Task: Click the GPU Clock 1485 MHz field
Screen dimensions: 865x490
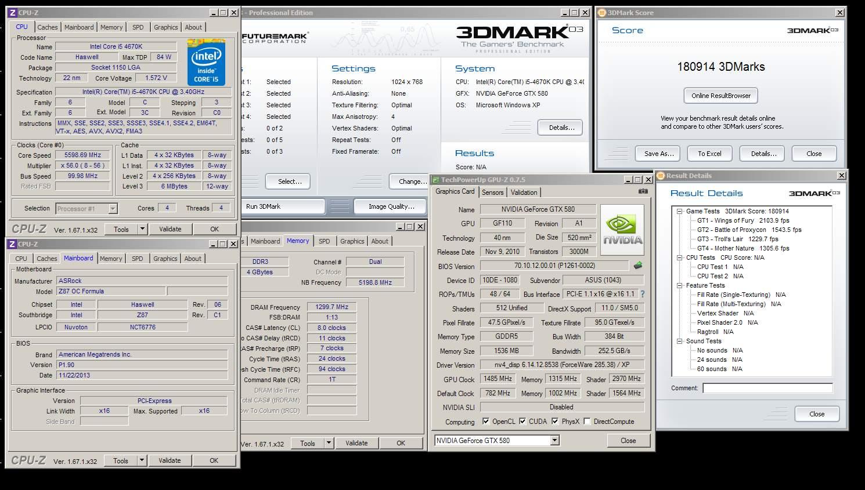Action: (x=498, y=379)
